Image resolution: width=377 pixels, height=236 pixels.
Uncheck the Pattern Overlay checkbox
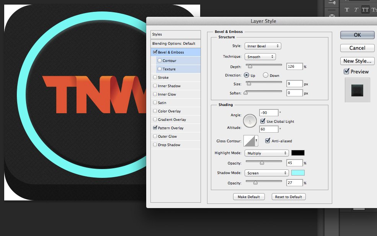[x=155, y=128]
